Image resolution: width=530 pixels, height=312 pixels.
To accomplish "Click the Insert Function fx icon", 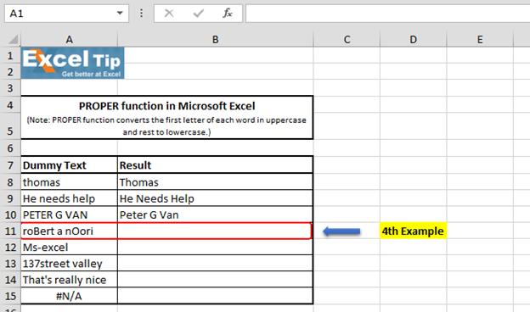I will pyautogui.click(x=228, y=14).
